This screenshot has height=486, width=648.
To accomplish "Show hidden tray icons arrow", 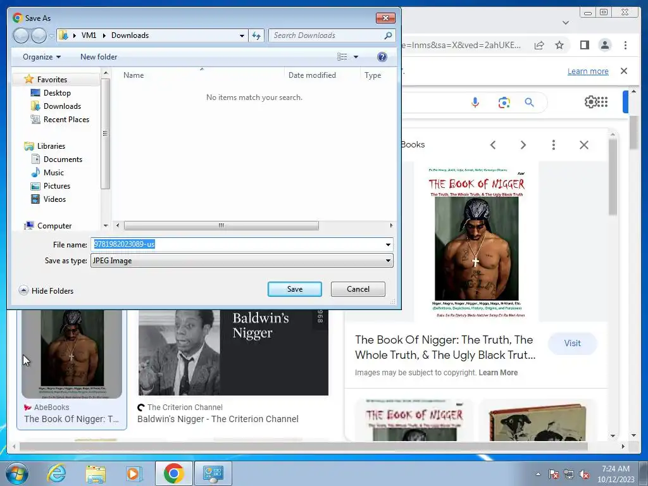I will pos(538,474).
